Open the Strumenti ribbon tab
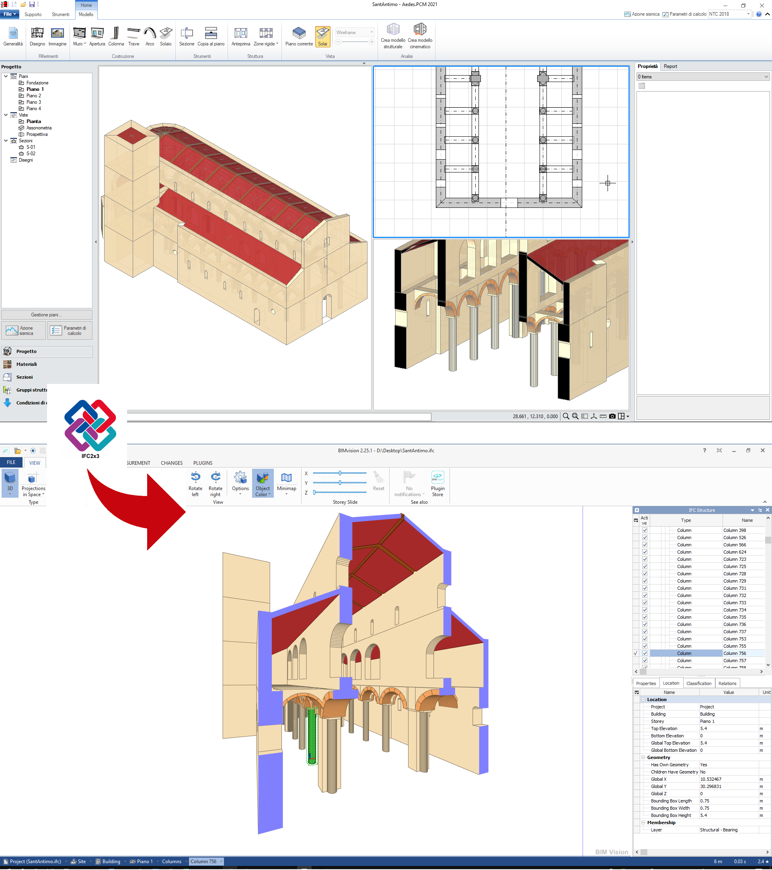This screenshot has height=870, width=772. click(x=60, y=14)
